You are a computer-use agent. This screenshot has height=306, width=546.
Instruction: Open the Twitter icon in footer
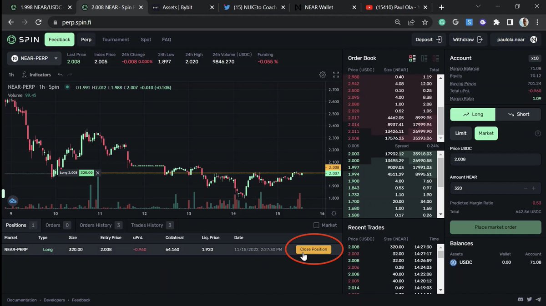[529, 300]
